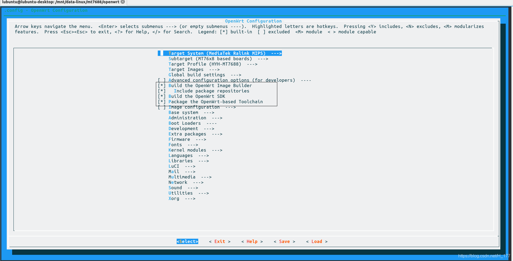Open the Mail submenu
The height and width of the screenshot is (261, 513).
tap(182, 171)
